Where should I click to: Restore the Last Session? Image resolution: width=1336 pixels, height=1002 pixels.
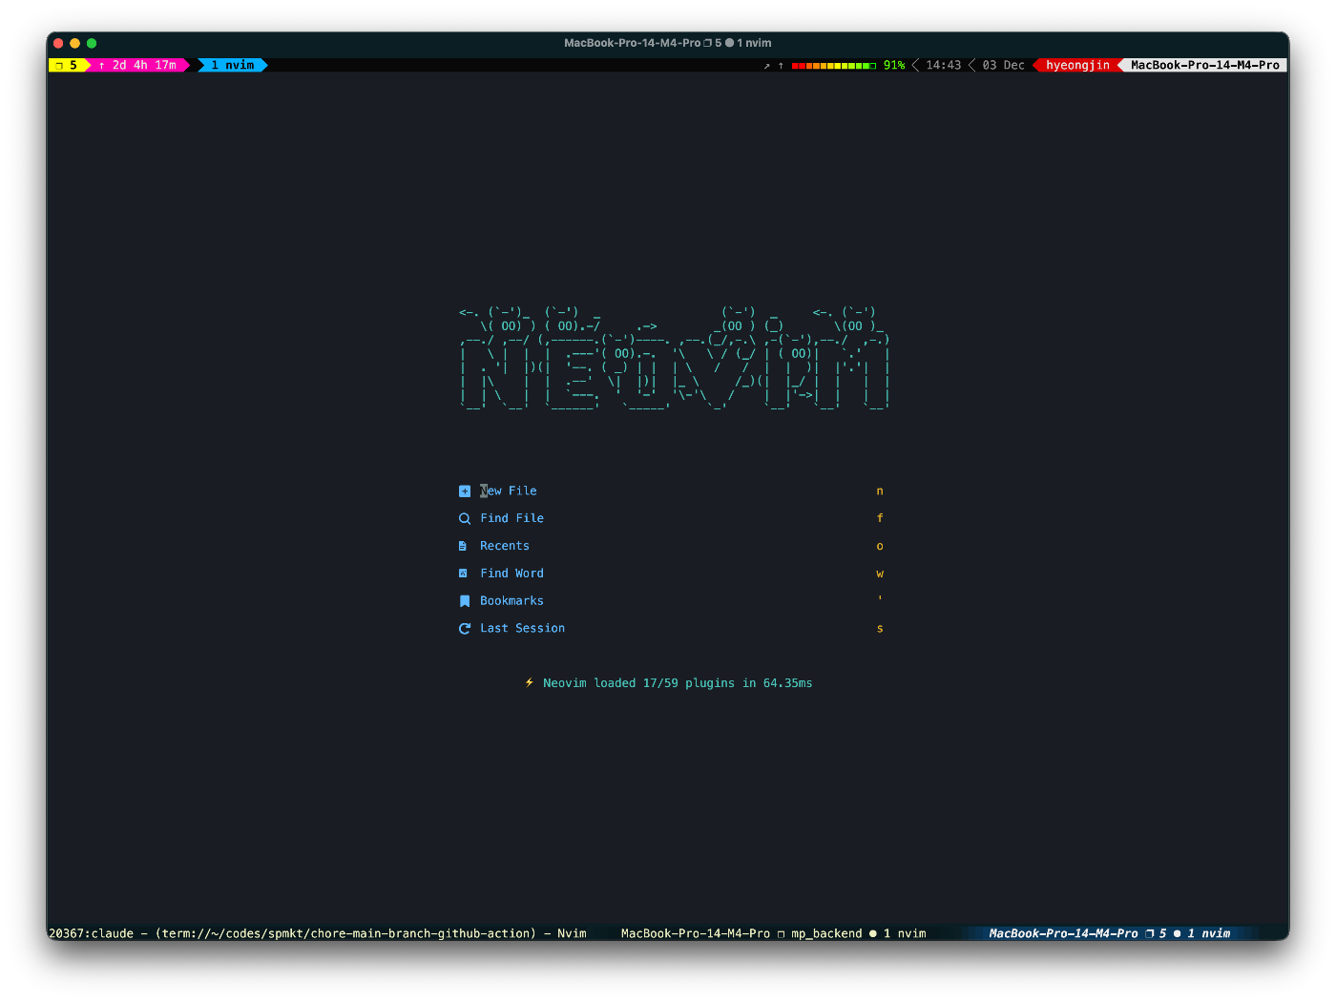tap(522, 628)
